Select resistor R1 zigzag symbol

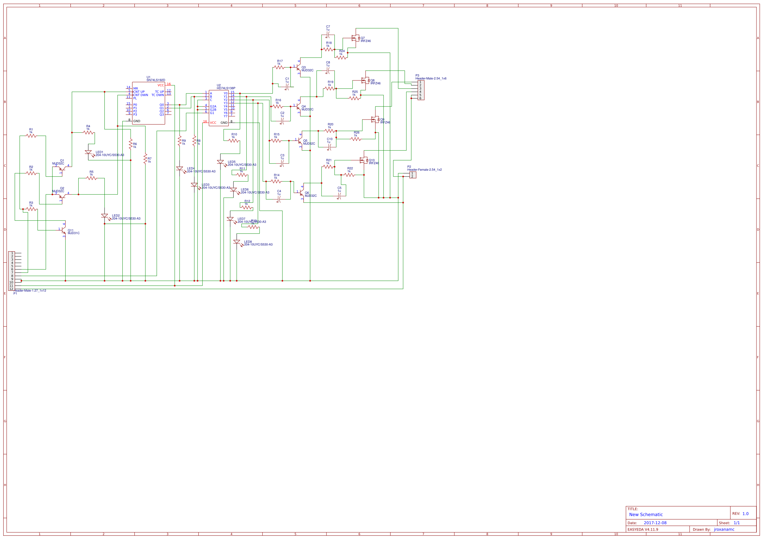coord(31,136)
